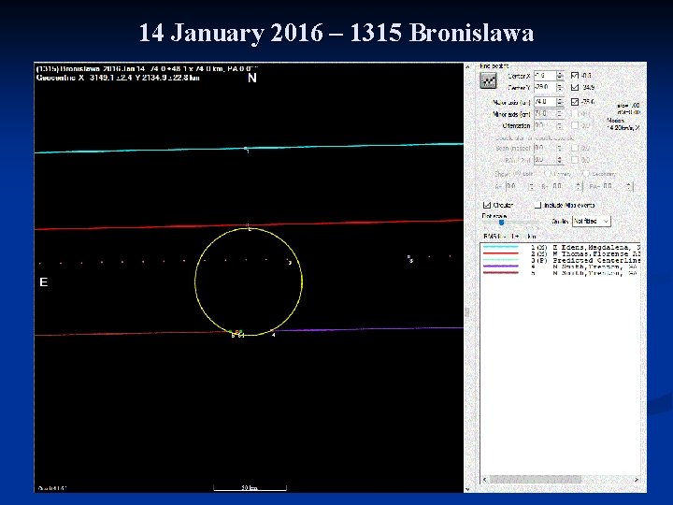Click the A= value field
Screen dimensions: 673x505
click(x=516, y=187)
